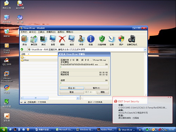Click the red ESET icon in system tray
176x132 pixels.
tap(160, 130)
